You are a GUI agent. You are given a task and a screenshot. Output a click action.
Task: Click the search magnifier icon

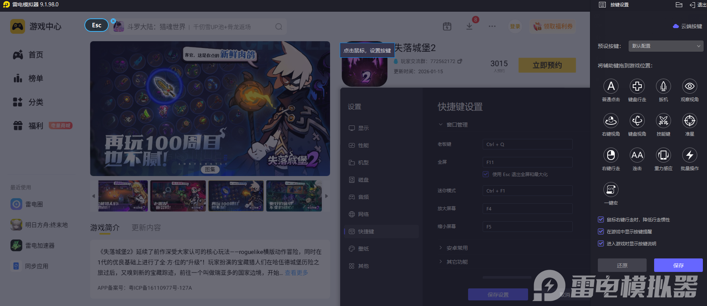[279, 27]
